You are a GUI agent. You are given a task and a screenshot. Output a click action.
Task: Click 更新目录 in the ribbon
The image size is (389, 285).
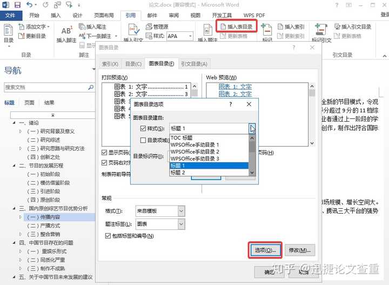(32, 36)
